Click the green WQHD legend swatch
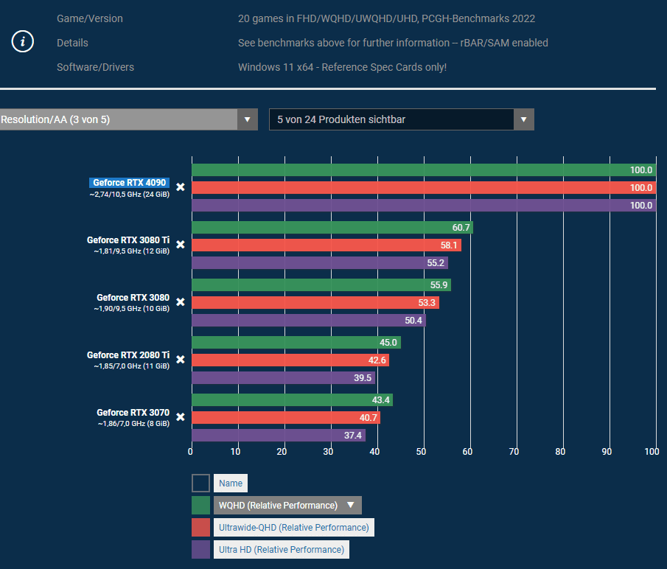 [200, 505]
